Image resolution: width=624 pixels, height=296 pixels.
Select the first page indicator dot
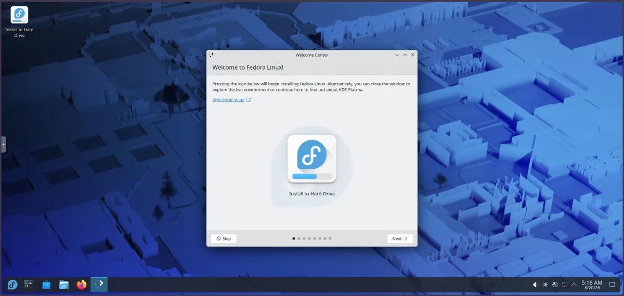pos(294,238)
